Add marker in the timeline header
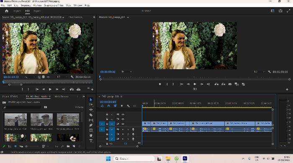This screenshot has height=163, width=293. (x=122, y=106)
